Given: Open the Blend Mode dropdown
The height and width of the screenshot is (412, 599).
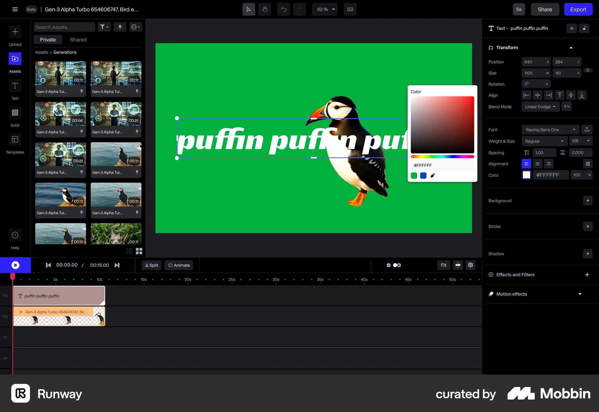Looking at the screenshot, I should [x=540, y=106].
